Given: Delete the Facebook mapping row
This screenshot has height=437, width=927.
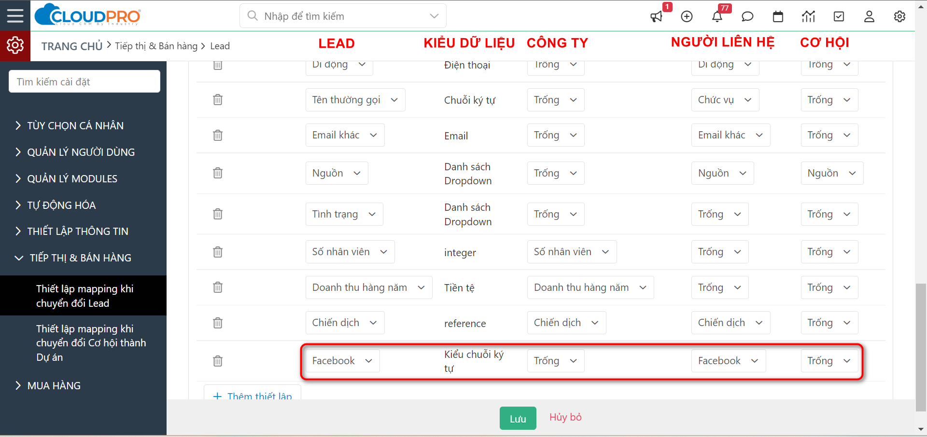Looking at the screenshot, I should 218,361.
